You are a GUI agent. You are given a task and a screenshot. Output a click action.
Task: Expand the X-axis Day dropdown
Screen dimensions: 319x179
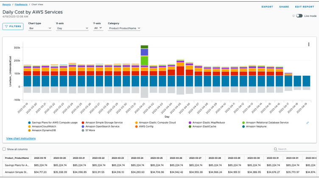tap(72, 28)
